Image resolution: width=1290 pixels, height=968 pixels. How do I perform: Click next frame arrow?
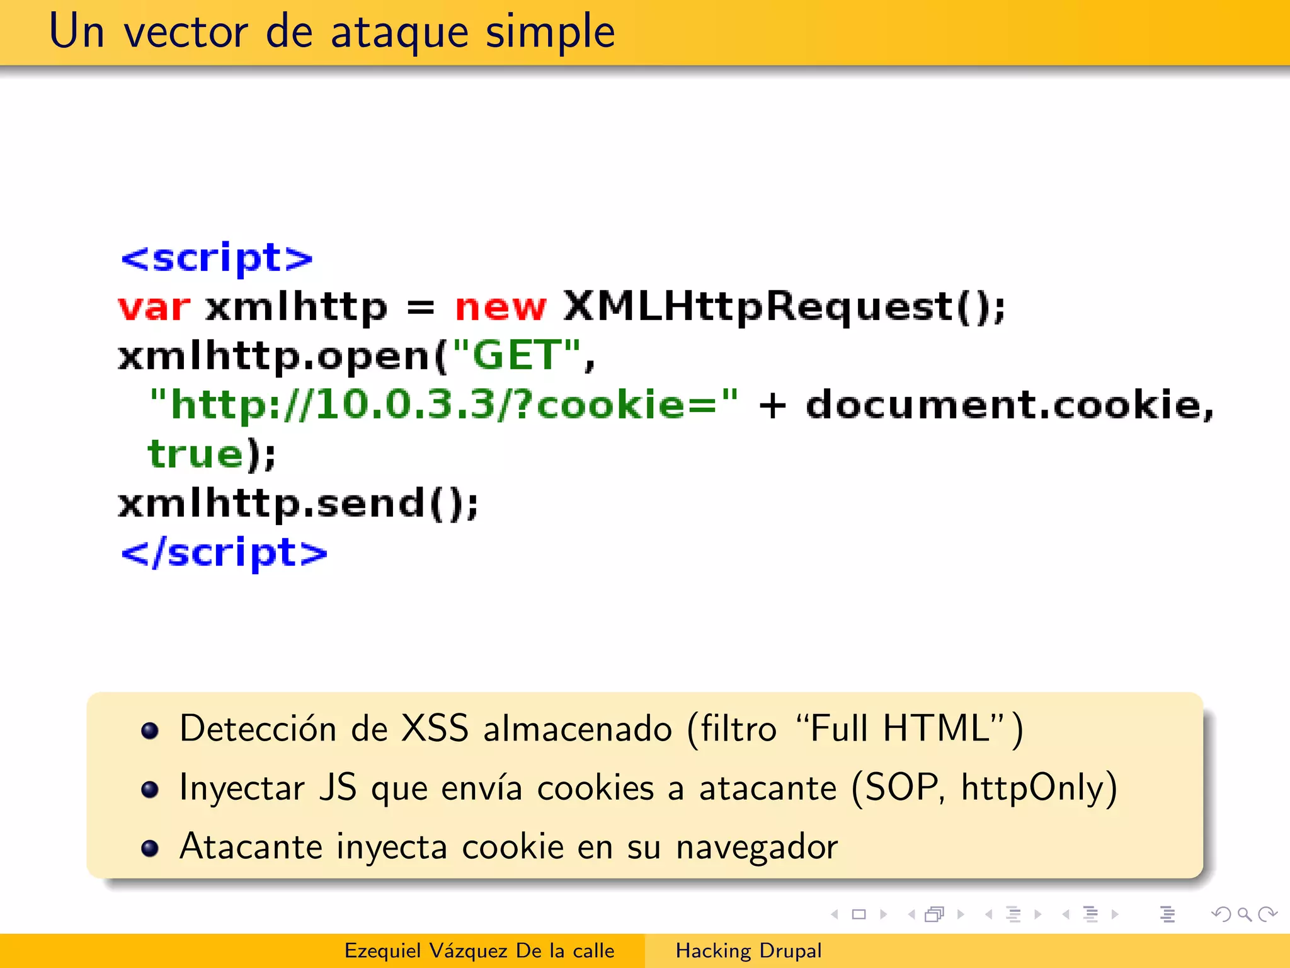pos(961,914)
